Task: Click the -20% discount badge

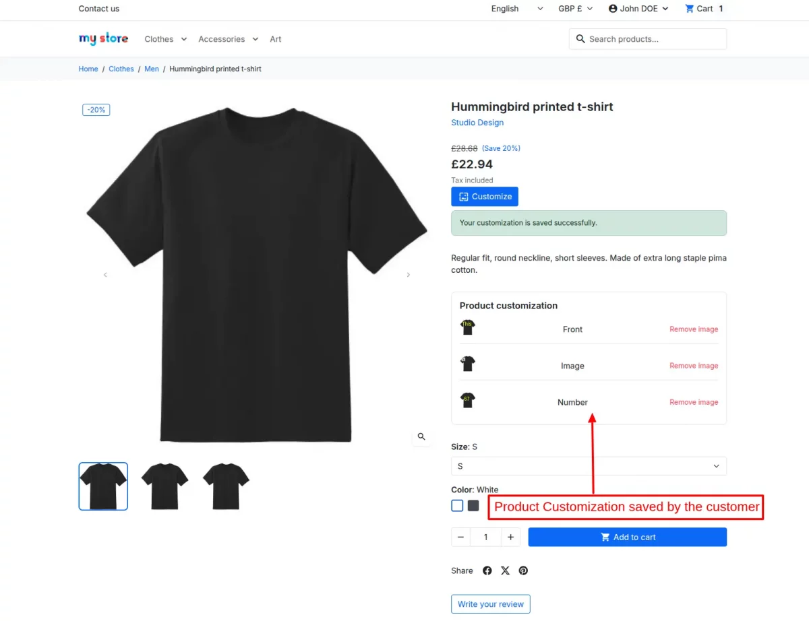Action: pyautogui.click(x=96, y=110)
